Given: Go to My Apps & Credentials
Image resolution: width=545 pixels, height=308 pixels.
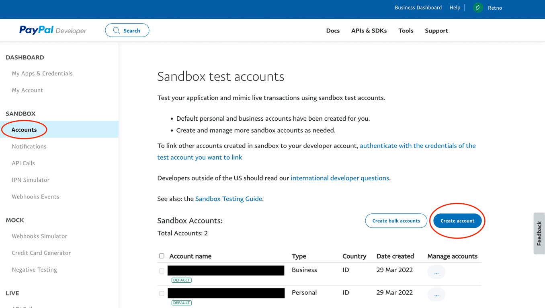Looking at the screenshot, I should click(x=42, y=73).
